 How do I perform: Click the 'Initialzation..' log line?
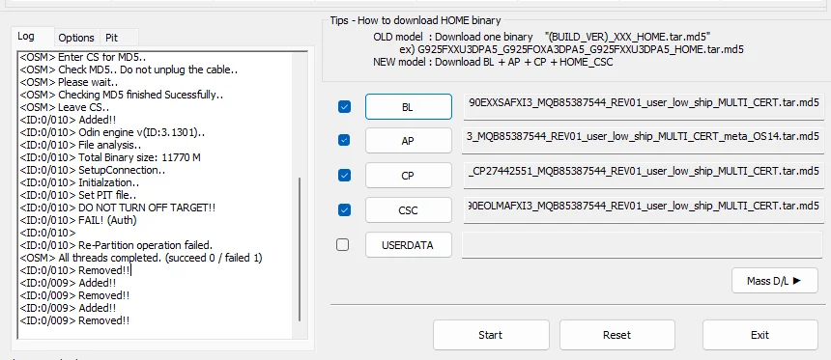tap(79, 182)
